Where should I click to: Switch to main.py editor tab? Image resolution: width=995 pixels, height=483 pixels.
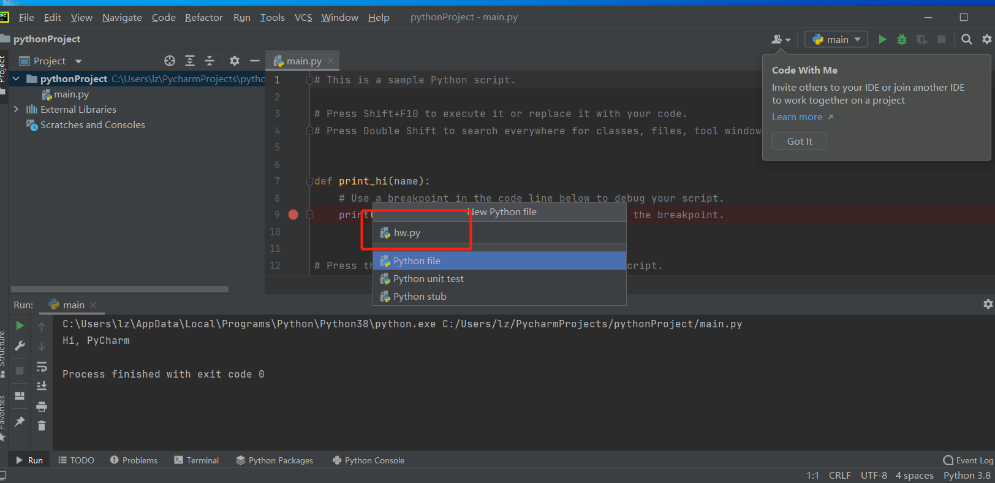pyautogui.click(x=304, y=61)
